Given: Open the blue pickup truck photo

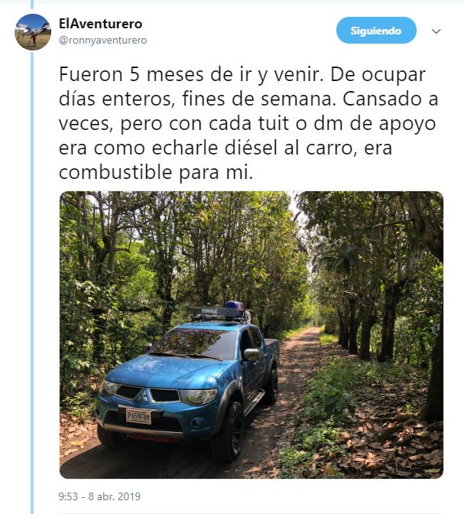Looking at the screenshot, I should click(x=251, y=335).
